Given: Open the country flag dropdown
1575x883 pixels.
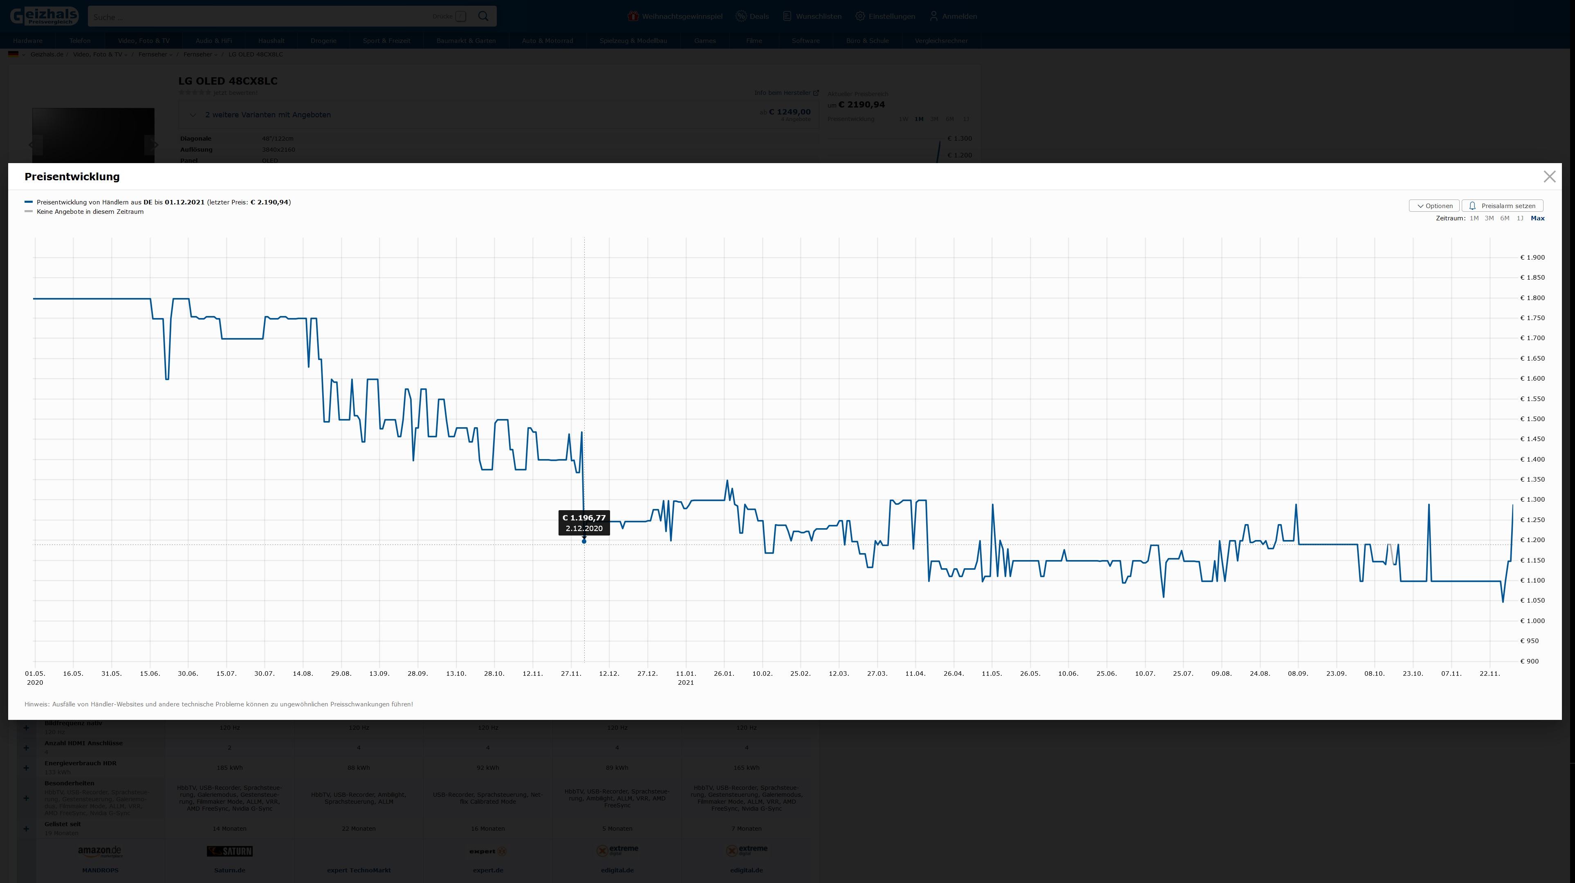Looking at the screenshot, I should point(16,54).
